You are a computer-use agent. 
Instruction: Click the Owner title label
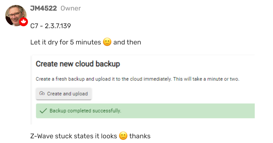[x=71, y=8]
